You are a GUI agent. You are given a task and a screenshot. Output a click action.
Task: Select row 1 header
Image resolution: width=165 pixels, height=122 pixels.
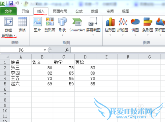(x=5, y=62)
